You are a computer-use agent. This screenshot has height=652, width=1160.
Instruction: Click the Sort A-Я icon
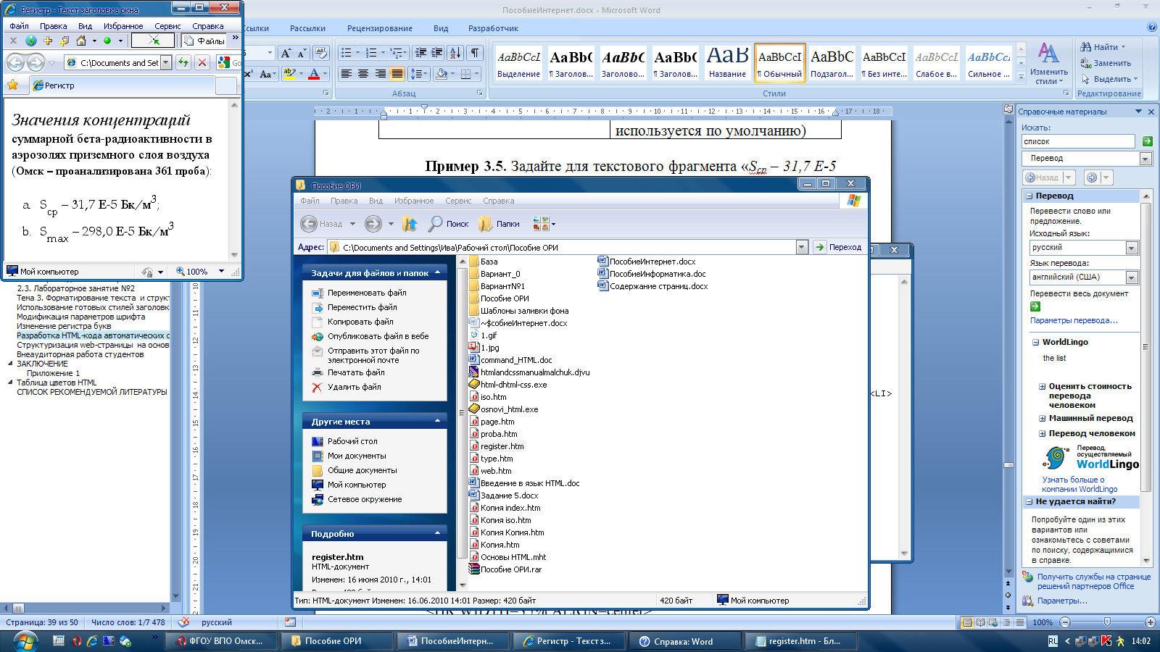click(455, 53)
